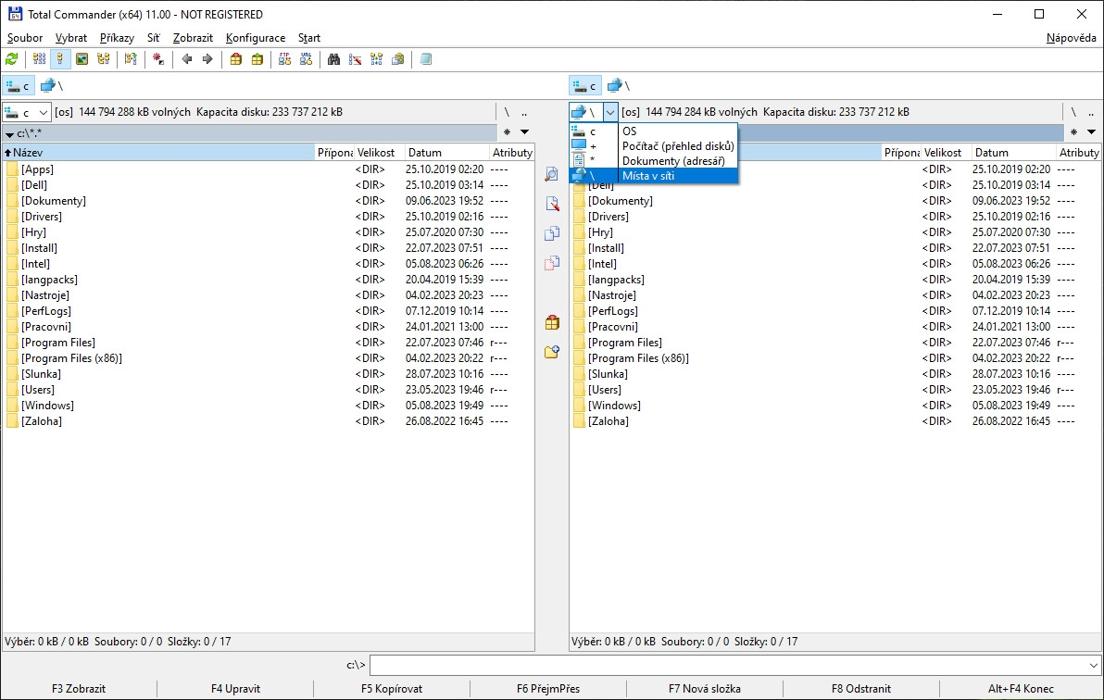Image resolution: width=1104 pixels, height=700 pixels.
Task: Open the notepad icon in the toolbar
Action: click(x=426, y=59)
